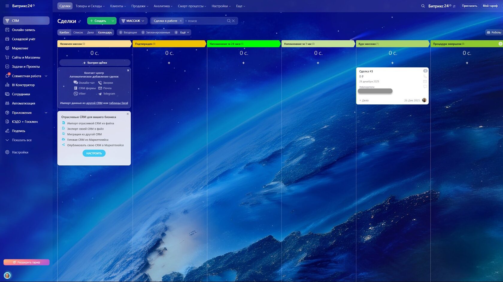The width and height of the screenshot is (503, 282).
Task: Click the search magnifier in the top bar
Action: 423,6
